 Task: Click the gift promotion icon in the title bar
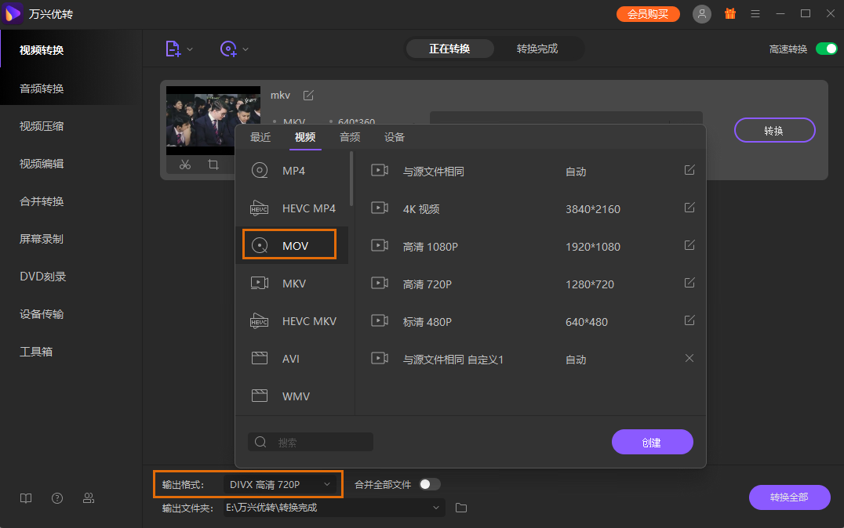(x=729, y=13)
